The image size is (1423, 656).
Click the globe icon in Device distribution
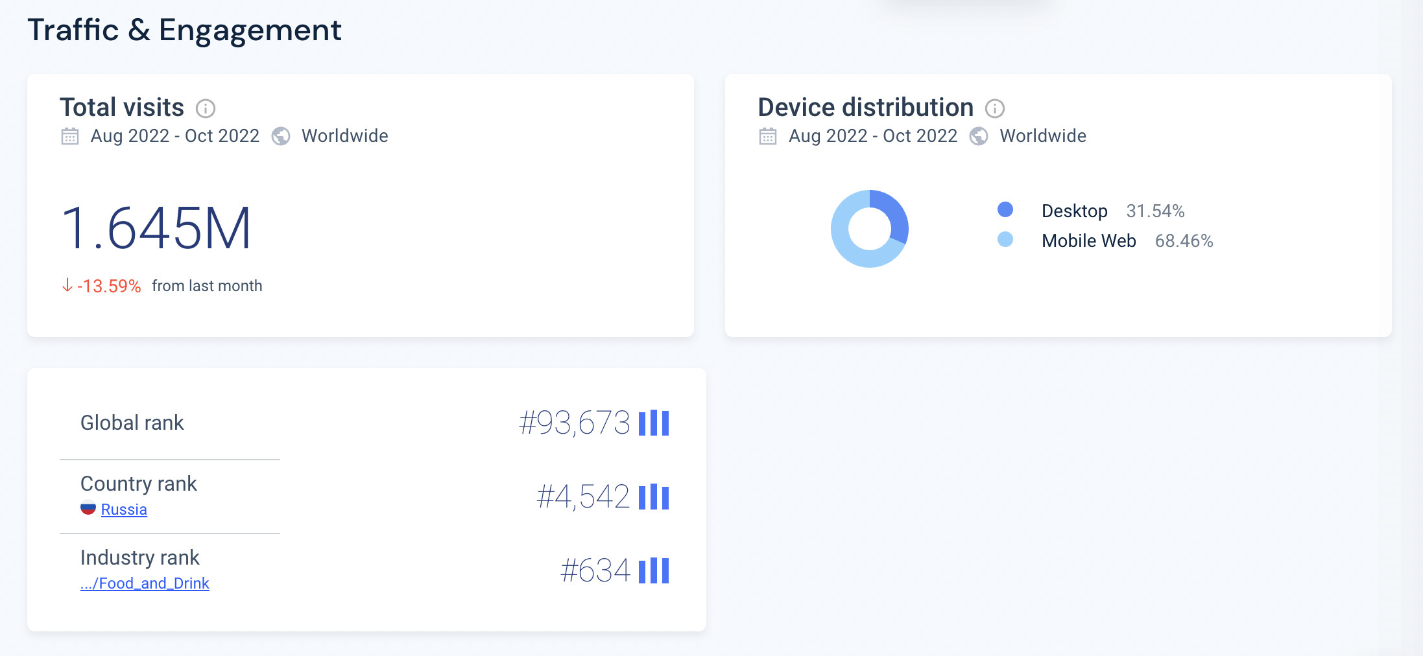click(x=979, y=136)
